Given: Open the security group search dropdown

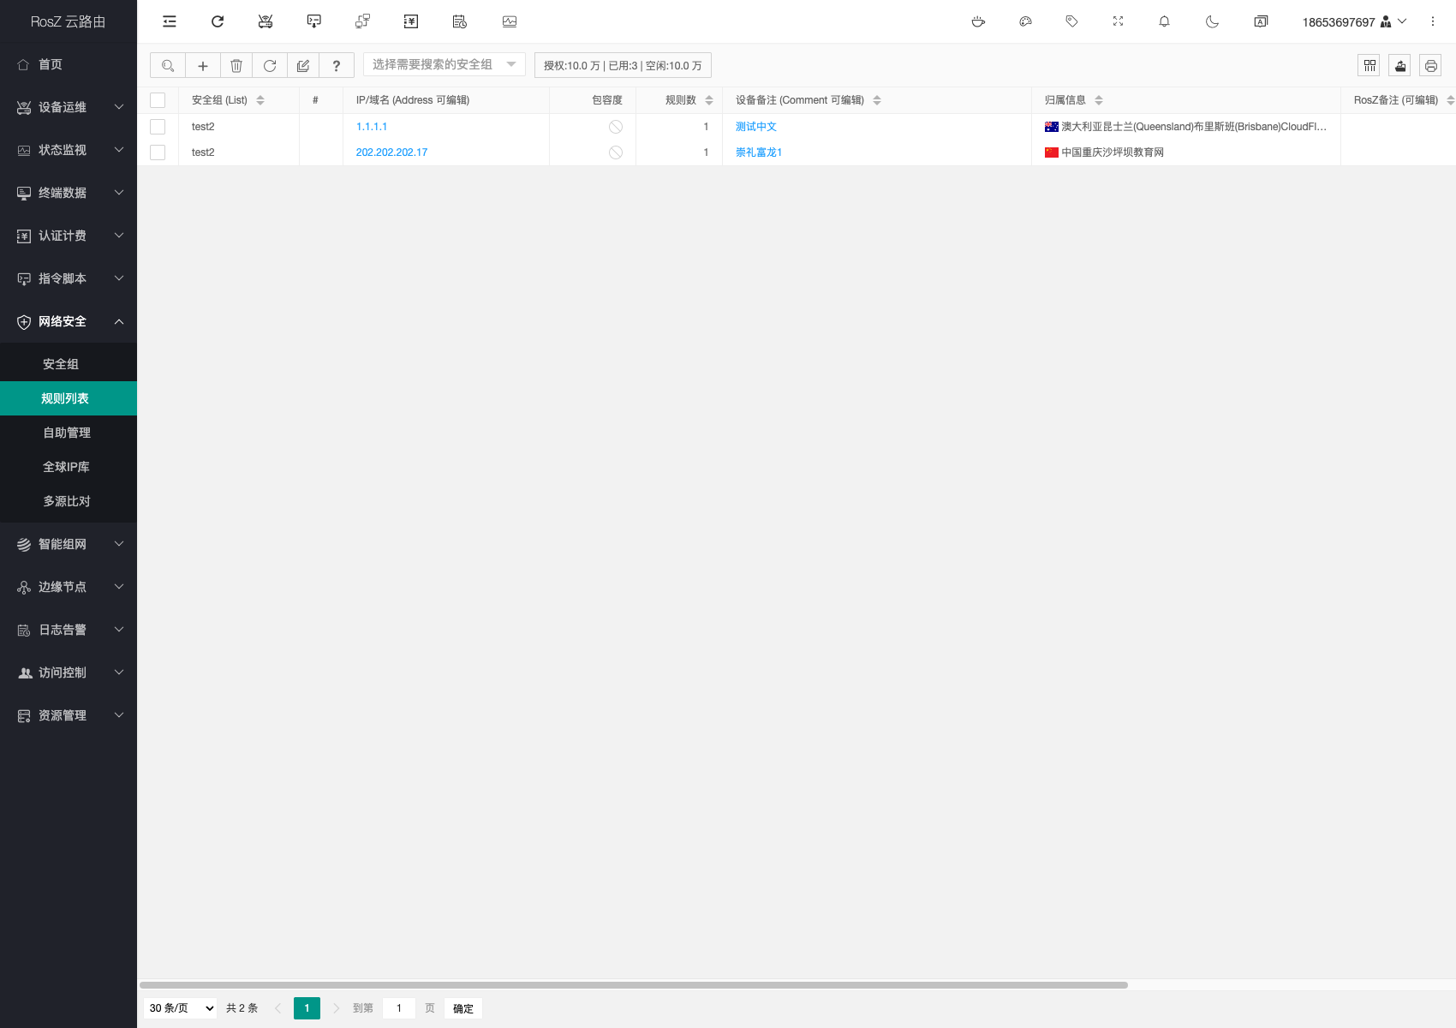Looking at the screenshot, I should pyautogui.click(x=444, y=65).
